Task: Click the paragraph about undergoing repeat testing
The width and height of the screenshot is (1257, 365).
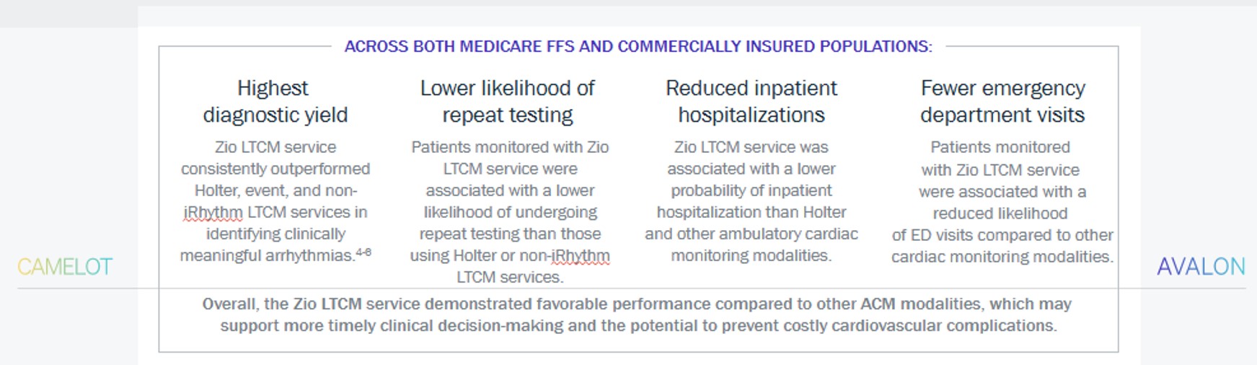Action: point(510,212)
